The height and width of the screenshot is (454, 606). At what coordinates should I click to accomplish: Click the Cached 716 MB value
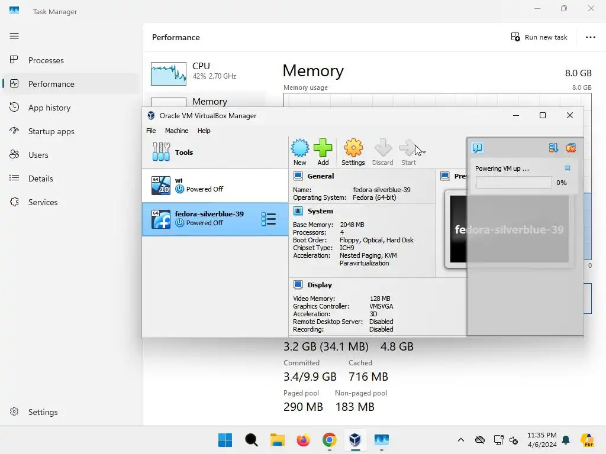coord(368,377)
